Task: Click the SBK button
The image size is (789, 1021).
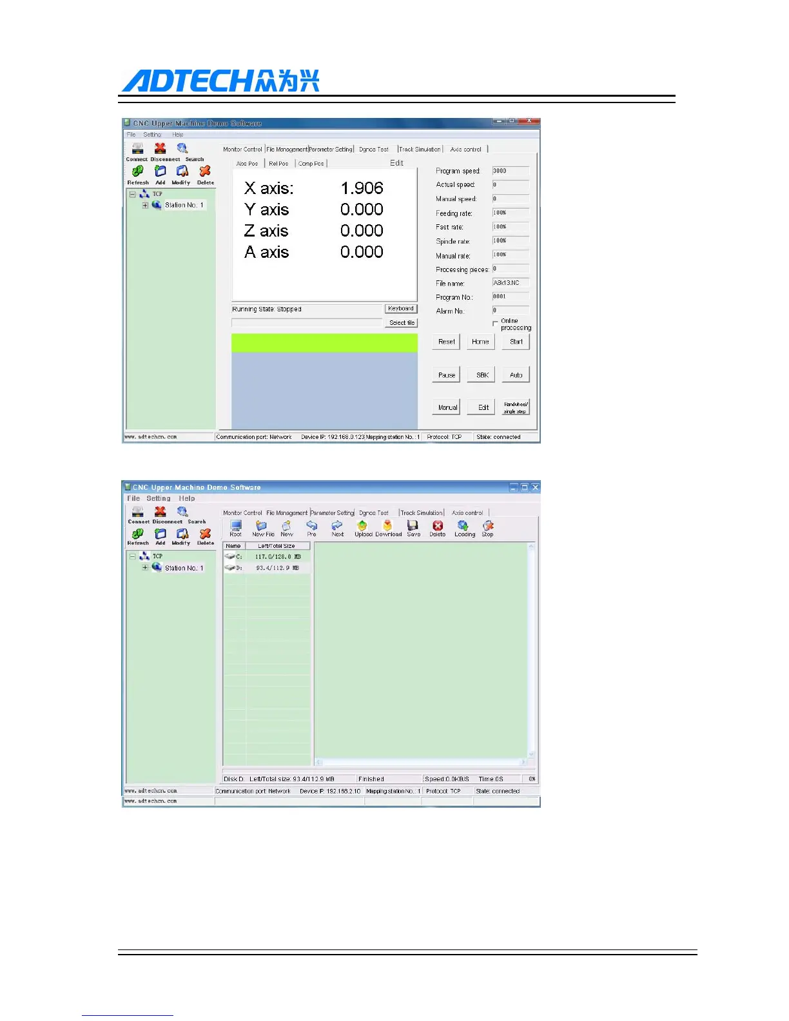Action: [x=482, y=374]
